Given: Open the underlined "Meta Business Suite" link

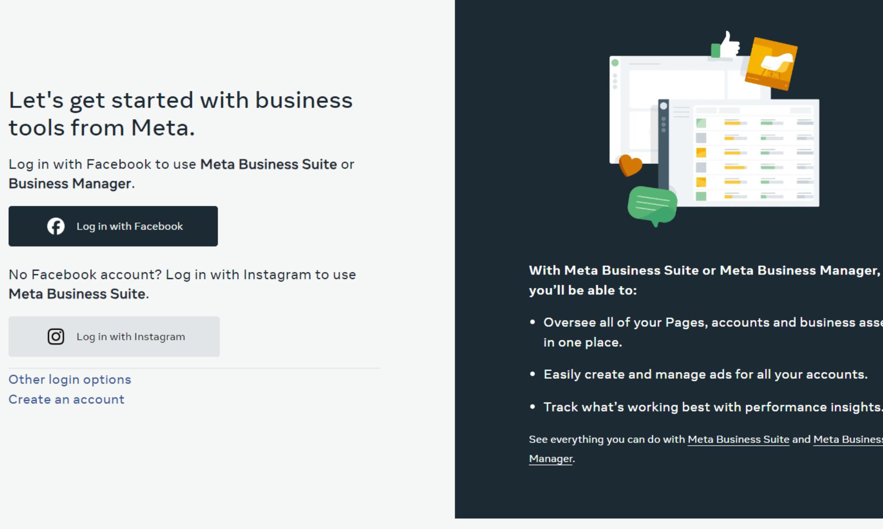Looking at the screenshot, I should 738,439.
